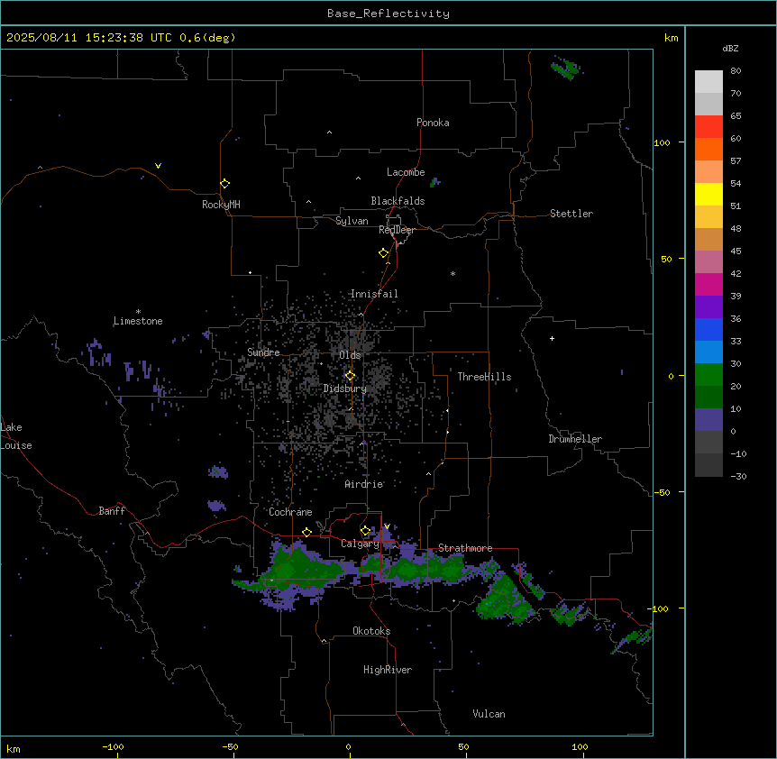Select the yellow radar marker above Didsbury
The image size is (777, 759).
tap(351, 376)
